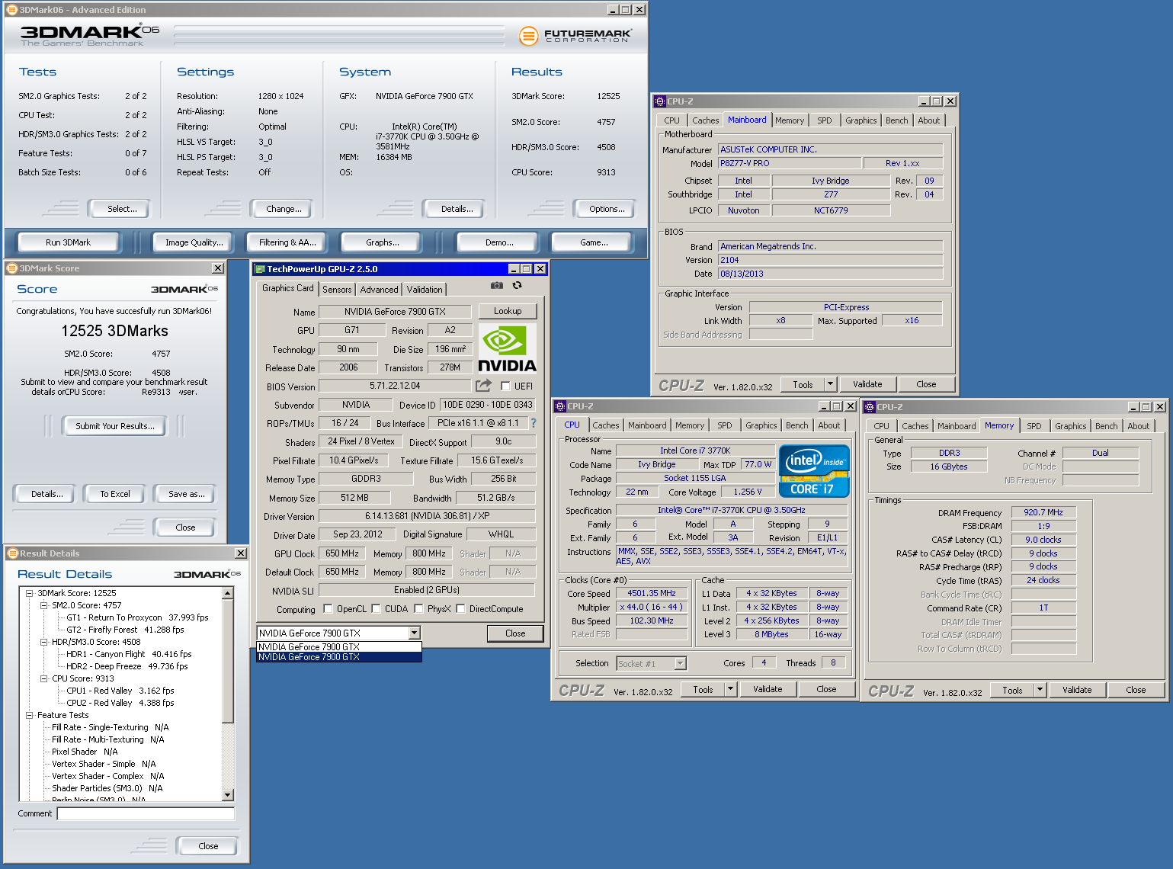Switch to the Sensors tab in GPU-Z
This screenshot has width=1173, height=869.
pos(337,290)
